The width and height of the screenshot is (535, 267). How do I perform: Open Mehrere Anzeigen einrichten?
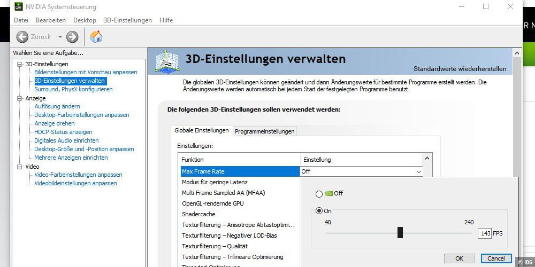tap(71, 158)
